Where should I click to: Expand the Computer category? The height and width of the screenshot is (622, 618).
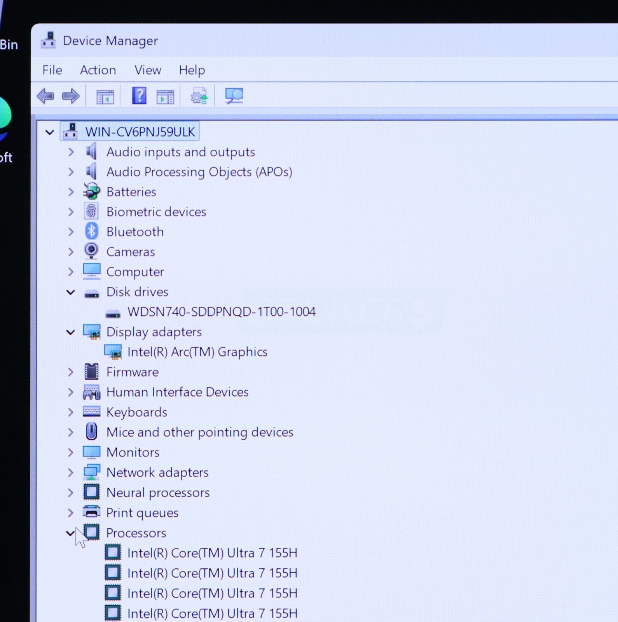tap(71, 272)
